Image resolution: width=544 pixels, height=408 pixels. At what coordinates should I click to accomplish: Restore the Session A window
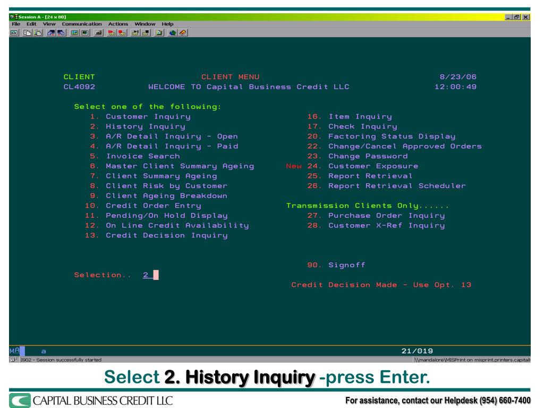[517, 17]
